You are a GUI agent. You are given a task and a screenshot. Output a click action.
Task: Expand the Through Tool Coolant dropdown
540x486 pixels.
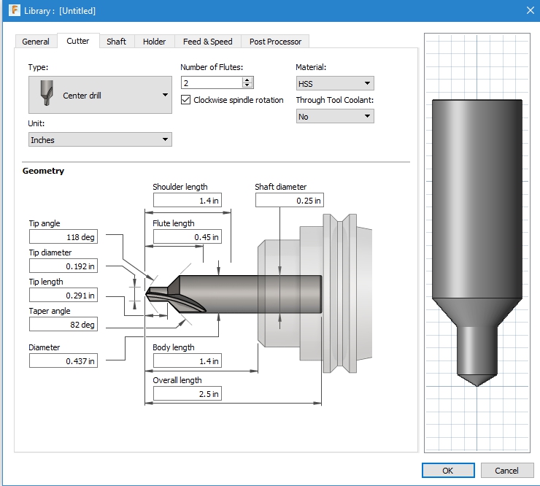click(335, 116)
